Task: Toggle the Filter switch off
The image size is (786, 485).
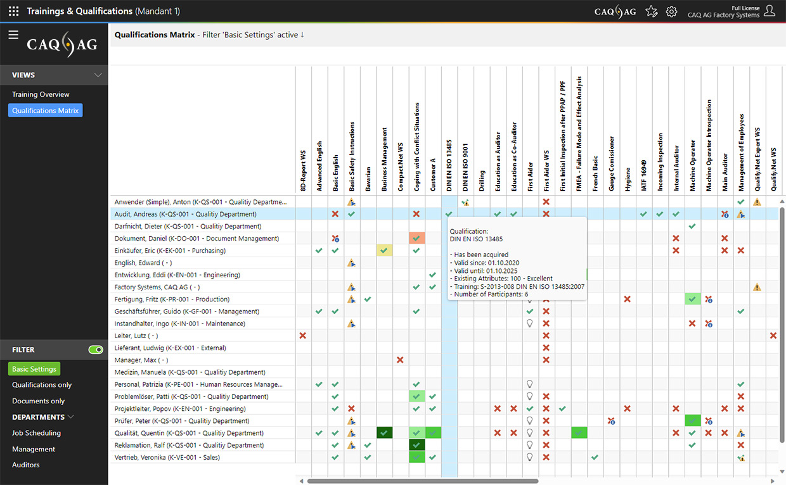Action: tap(96, 350)
